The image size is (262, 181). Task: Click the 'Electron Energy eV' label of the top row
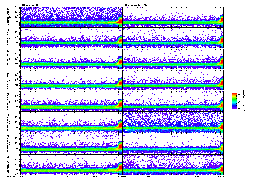[x=9, y=17]
